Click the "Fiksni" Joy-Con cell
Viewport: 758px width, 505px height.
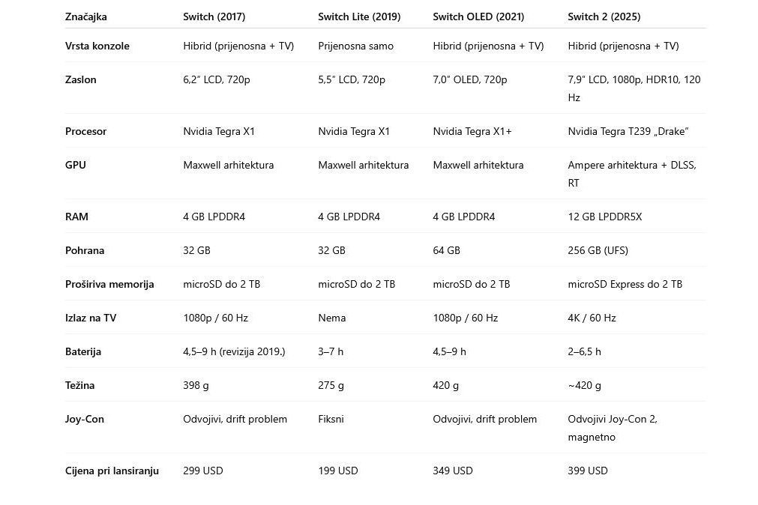tap(331, 419)
